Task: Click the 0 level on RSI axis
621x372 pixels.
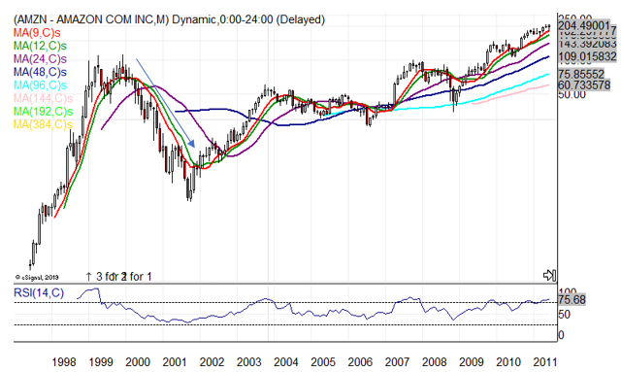Action: coord(561,335)
